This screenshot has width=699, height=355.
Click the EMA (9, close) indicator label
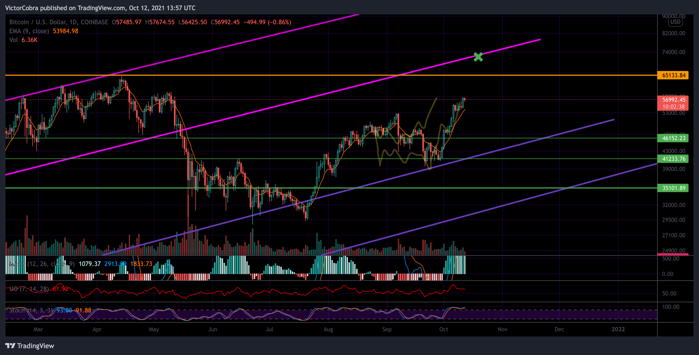(x=29, y=31)
